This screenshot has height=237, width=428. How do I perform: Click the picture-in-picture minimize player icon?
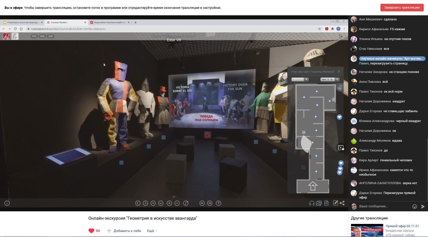(341, 148)
